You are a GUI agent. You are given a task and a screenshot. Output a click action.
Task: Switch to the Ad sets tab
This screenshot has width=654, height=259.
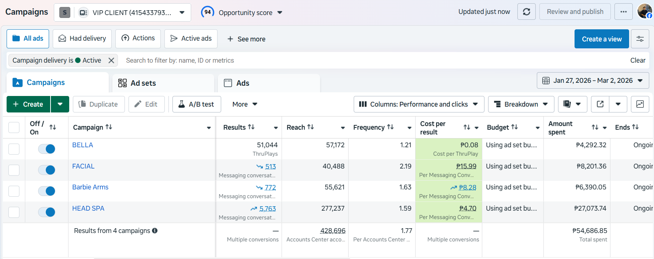point(143,83)
